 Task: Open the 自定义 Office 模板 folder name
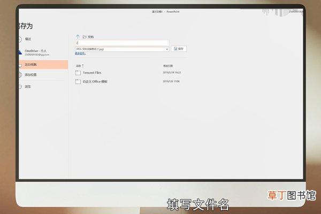95,81
